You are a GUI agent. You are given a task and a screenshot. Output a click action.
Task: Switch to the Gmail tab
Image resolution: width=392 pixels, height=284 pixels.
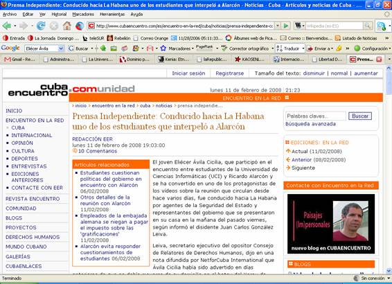[20, 60]
